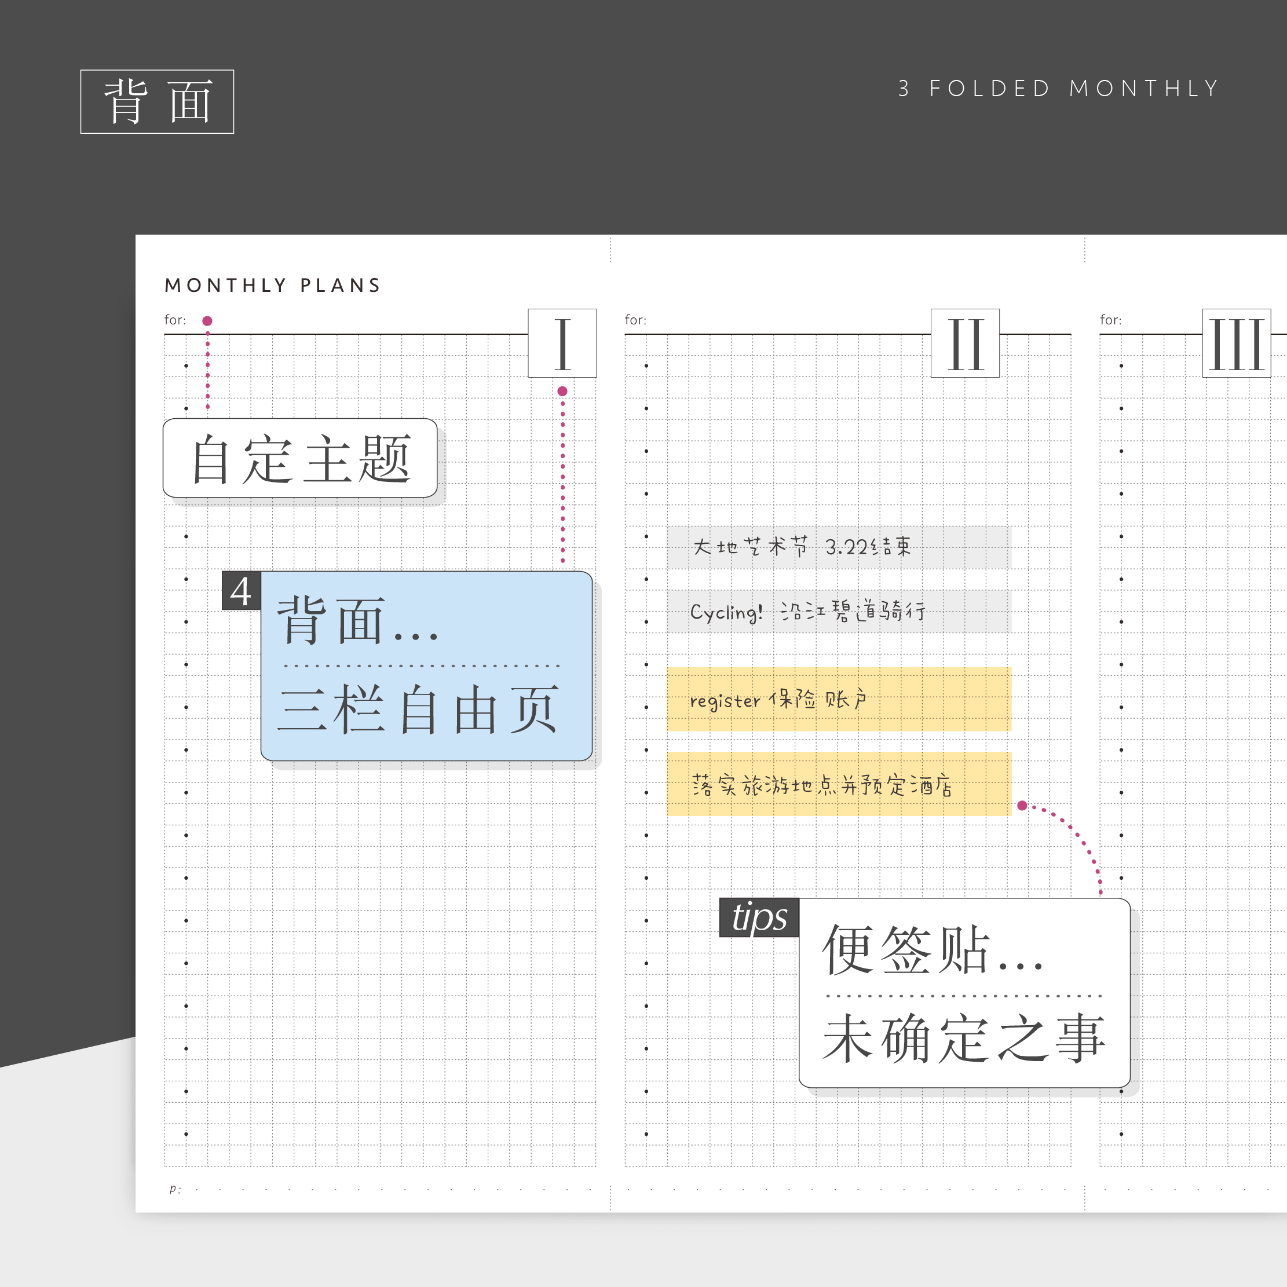Click the blue 三栏自由页 callout
Image resolution: width=1287 pixels, height=1287 pixels.
(426, 666)
